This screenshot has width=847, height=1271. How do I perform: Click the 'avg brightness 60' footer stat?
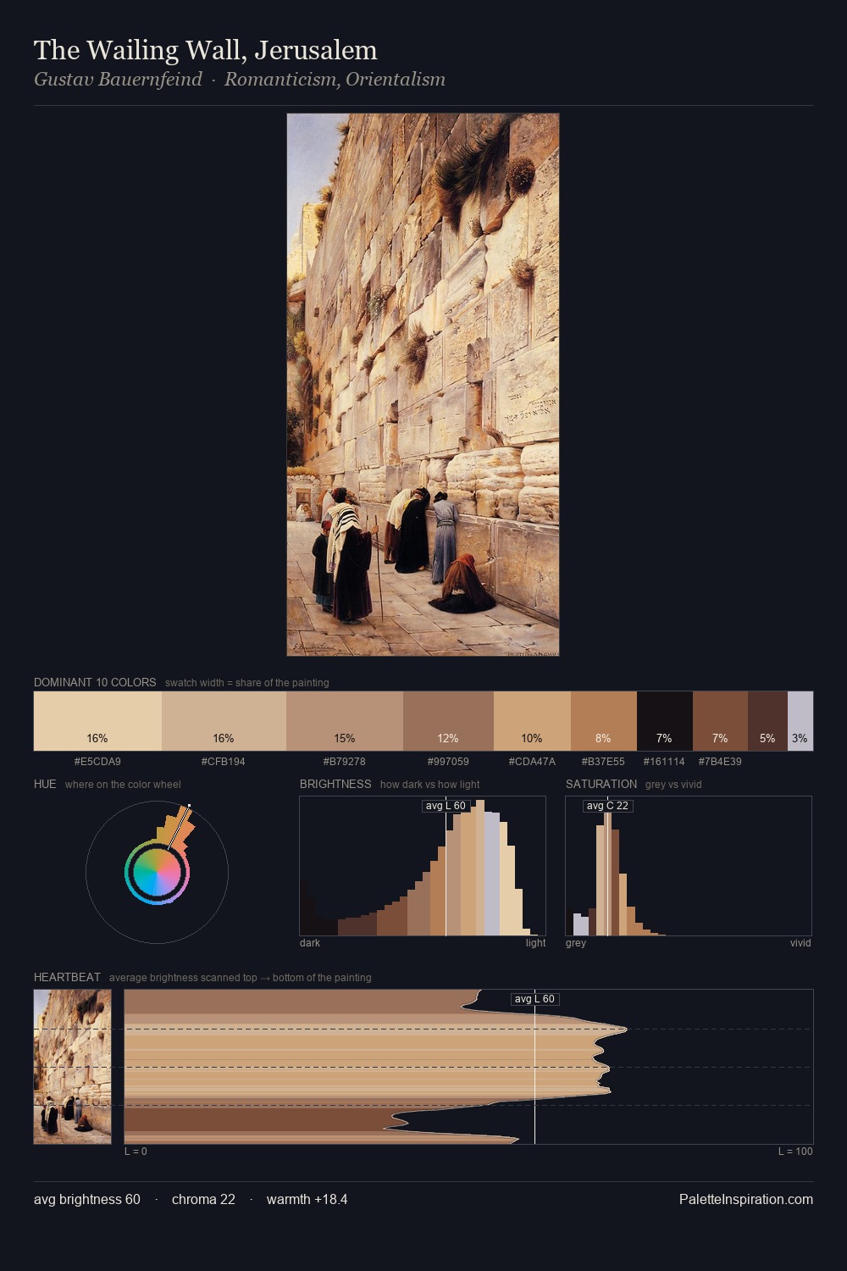[x=87, y=1199]
